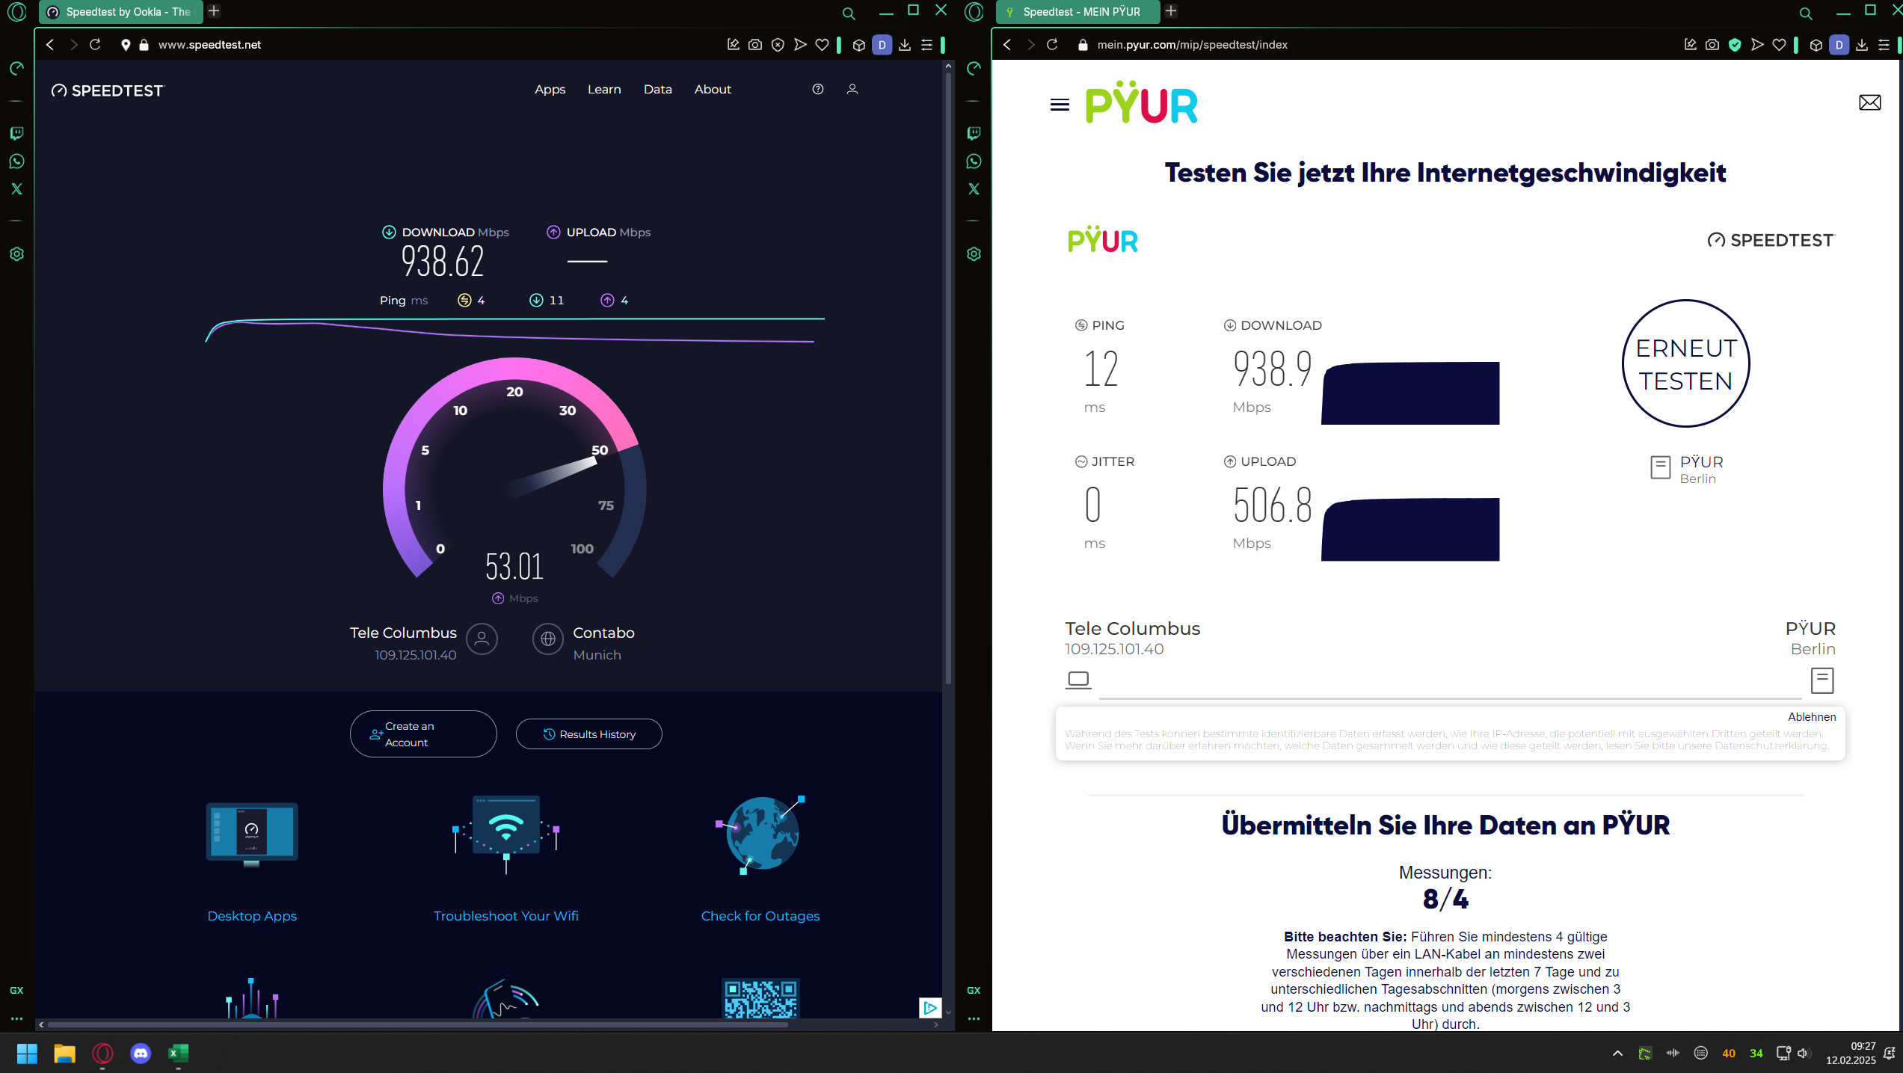Image resolution: width=1903 pixels, height=1073 pixels.
Task: Open sidebar settings gear in left window
Action: tap(16, 254)
